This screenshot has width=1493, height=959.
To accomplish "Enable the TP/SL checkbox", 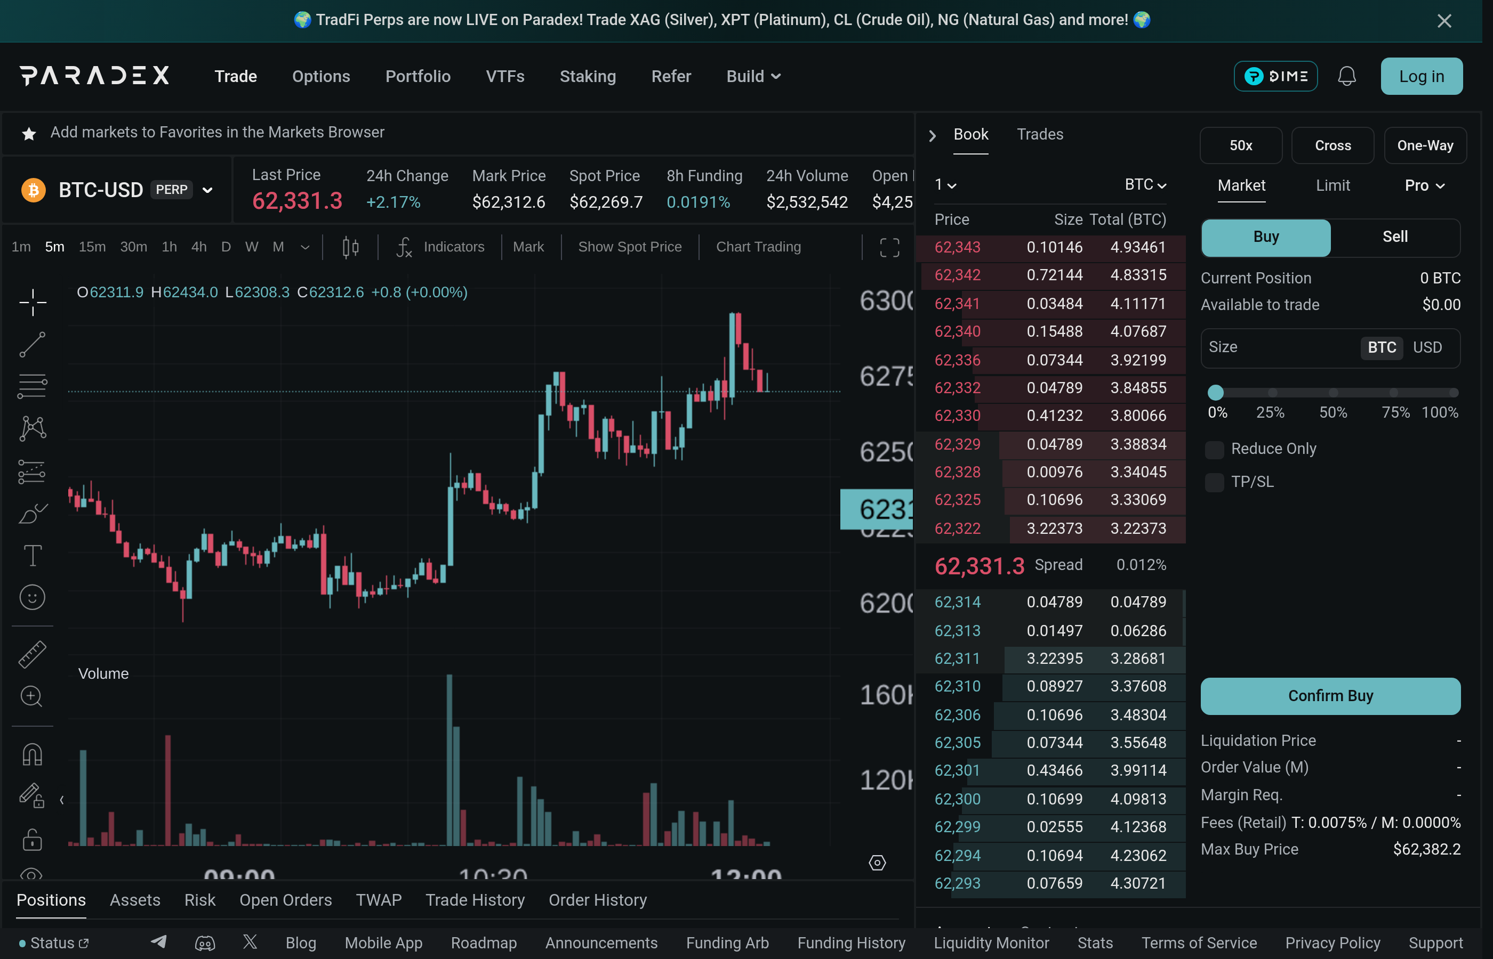I will [1214, 482].
